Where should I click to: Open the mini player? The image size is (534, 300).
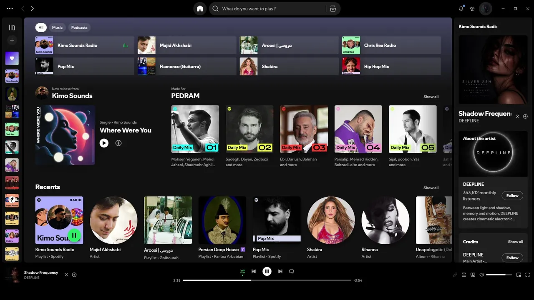(519, 275)
